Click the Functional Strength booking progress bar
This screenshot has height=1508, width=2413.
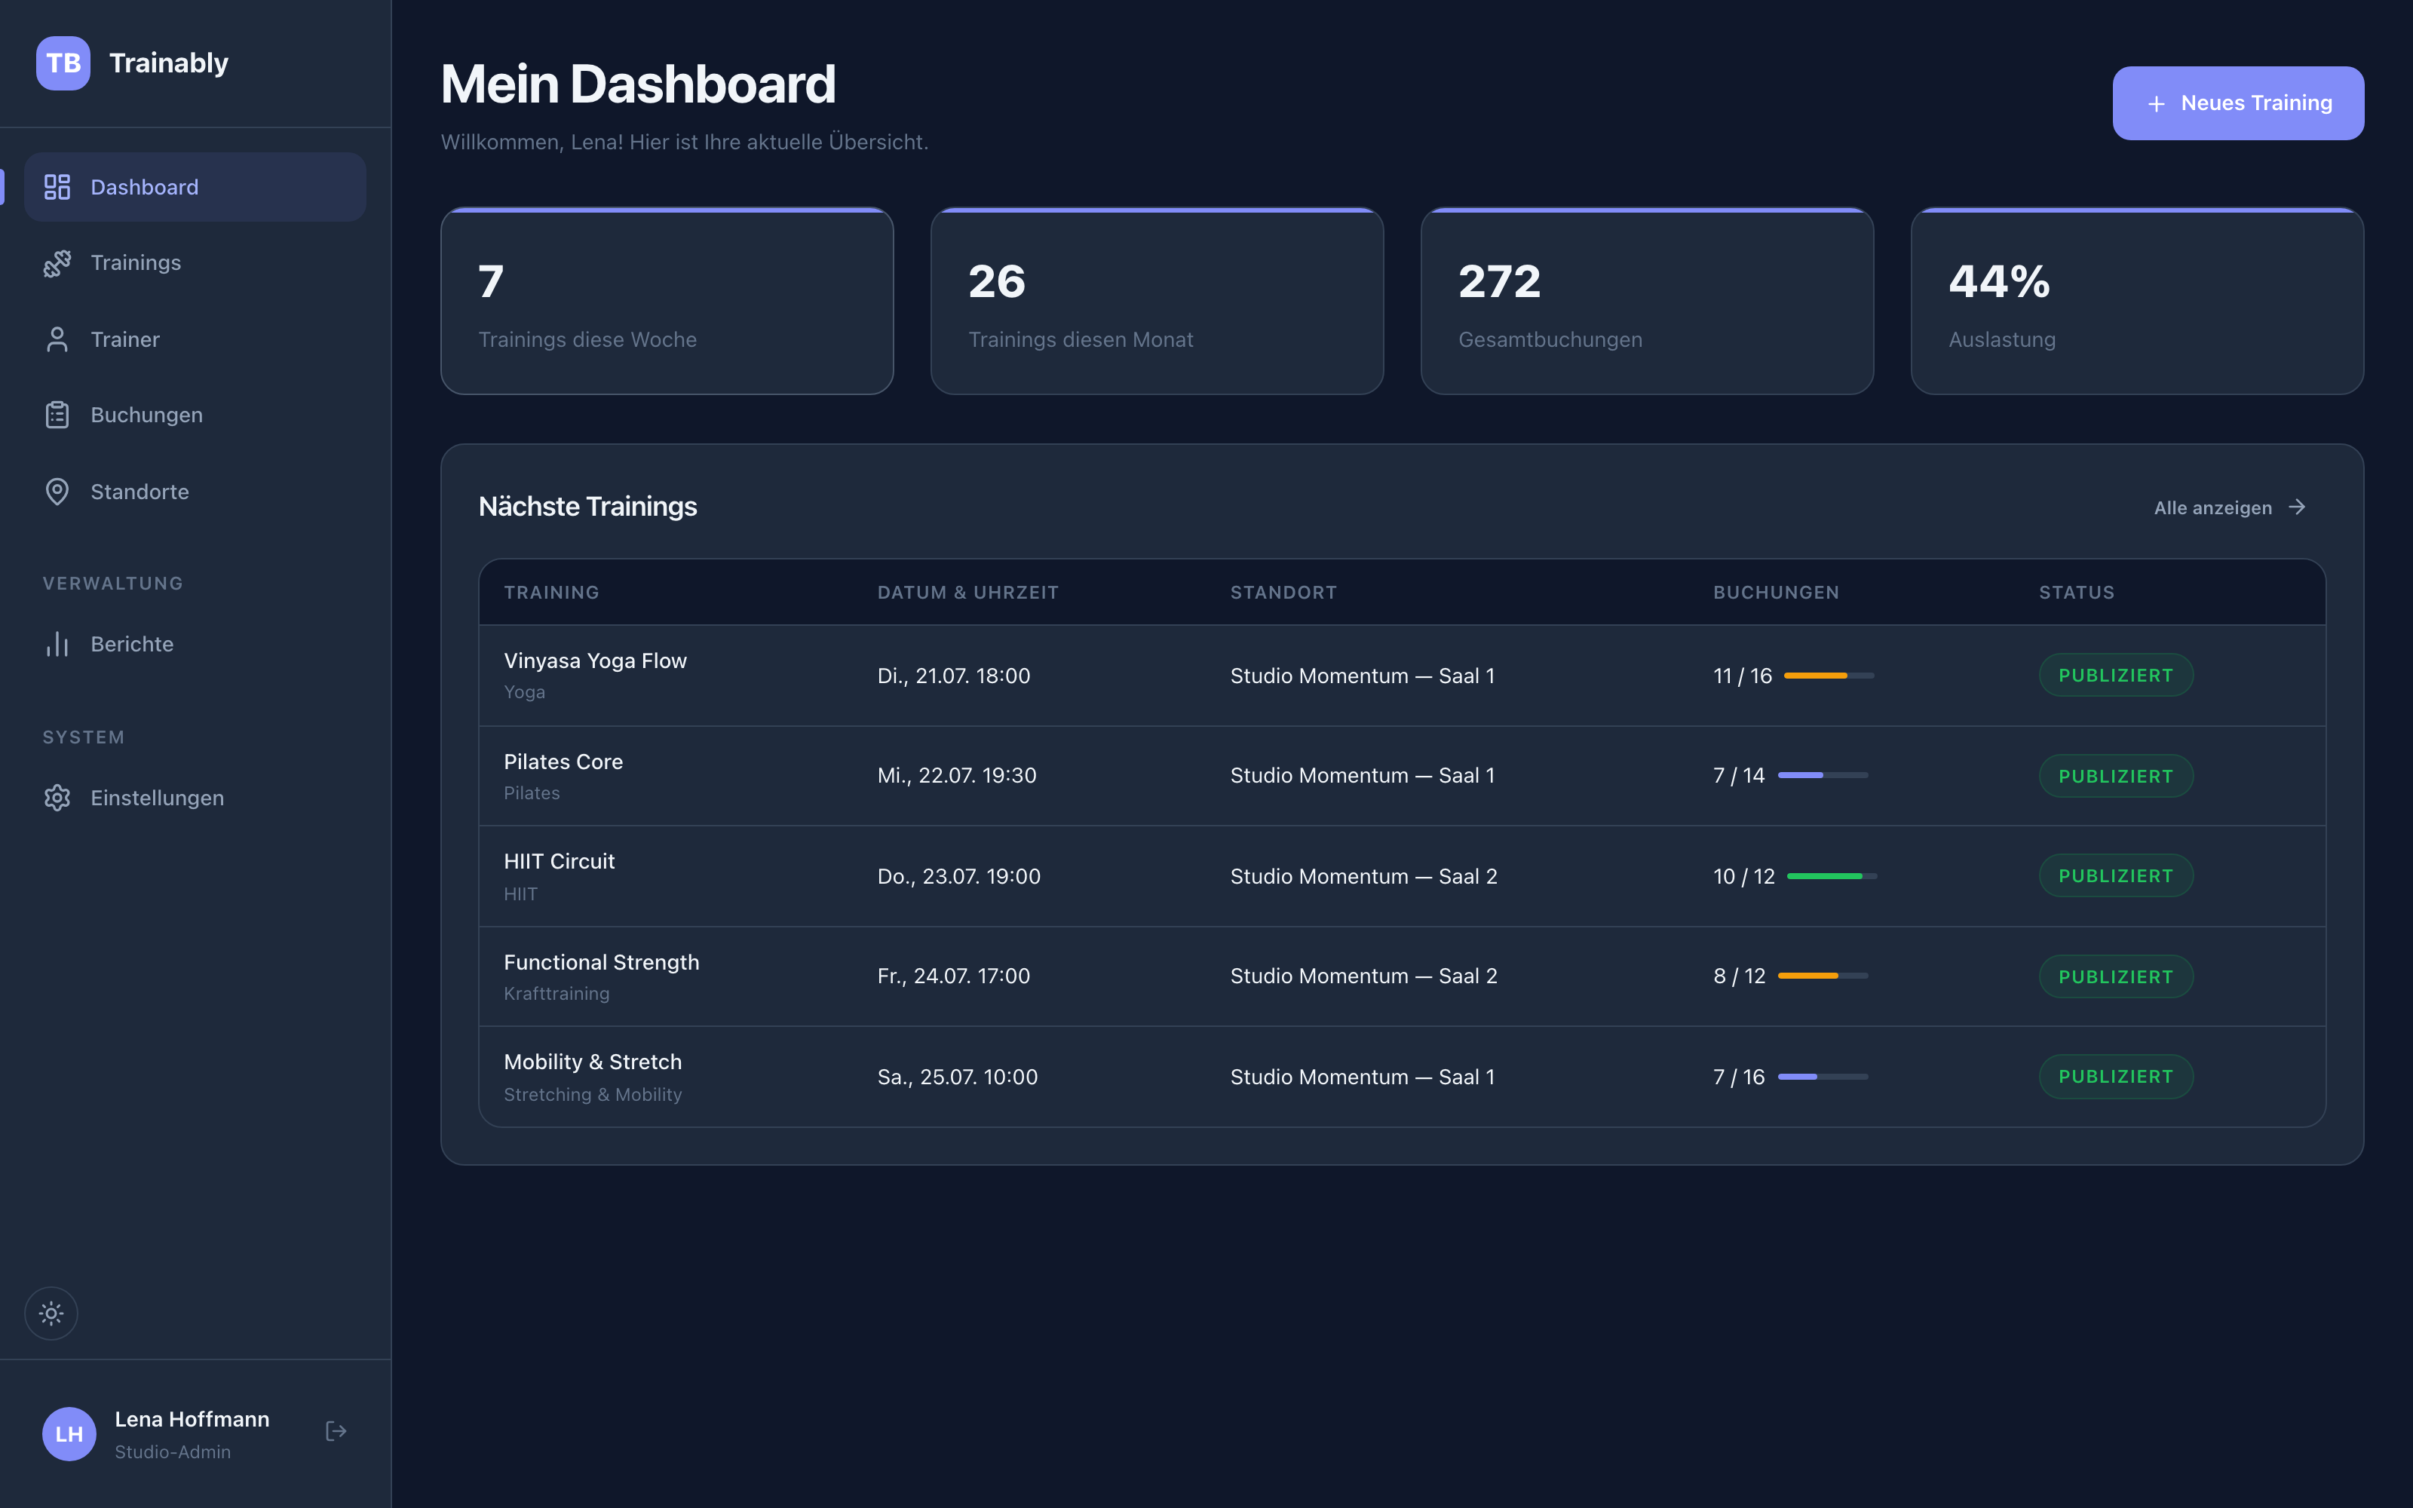click(1823, 976)
